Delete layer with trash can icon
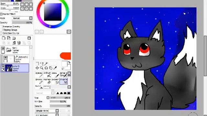The width and height of the screenshot is (207, 116). pyautogui.click(x=19, y=43)
